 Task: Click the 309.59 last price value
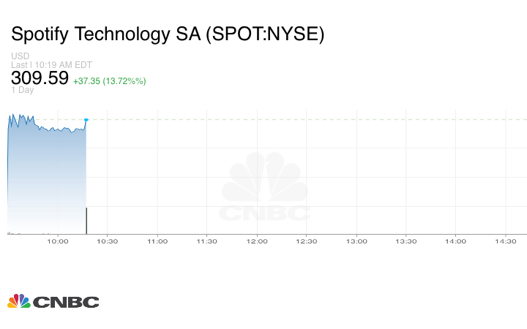[40, 77]
